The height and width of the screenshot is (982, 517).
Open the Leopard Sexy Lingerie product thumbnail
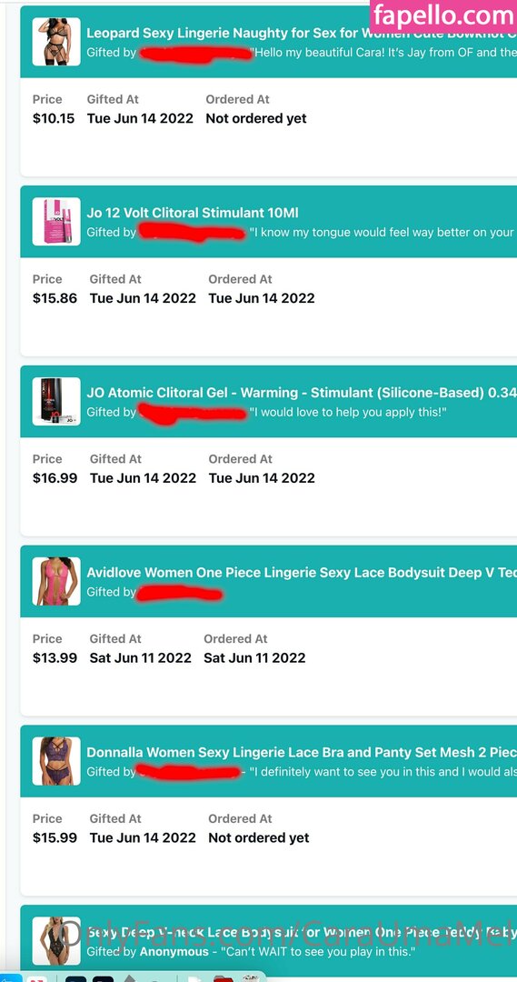(56, 42)
